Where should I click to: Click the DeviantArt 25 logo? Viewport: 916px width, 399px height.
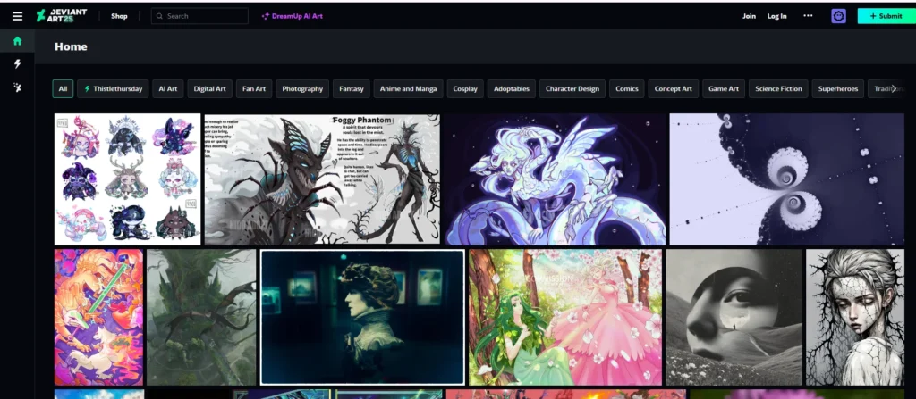[62, 16]
